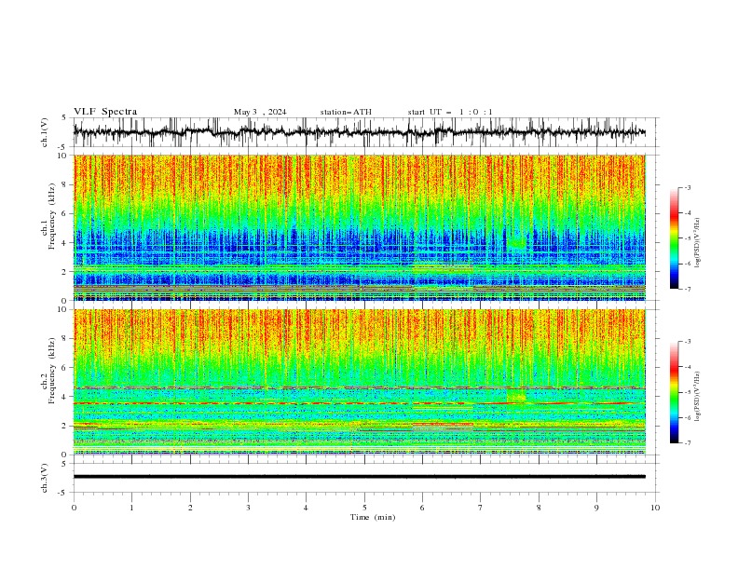Click the upper PSD color scale bar
The width and height of the screenshot is (738, 570).
[x=675, y=238]
